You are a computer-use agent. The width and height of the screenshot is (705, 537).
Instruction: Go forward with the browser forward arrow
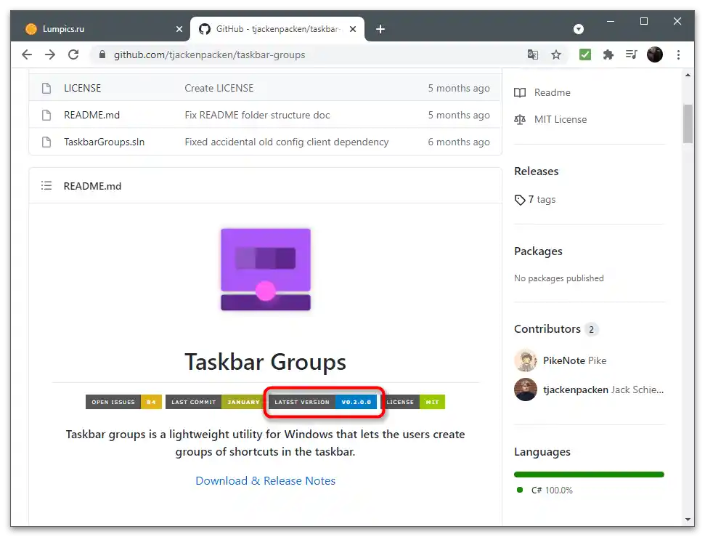pyautogui.click(x=50, y=54)
